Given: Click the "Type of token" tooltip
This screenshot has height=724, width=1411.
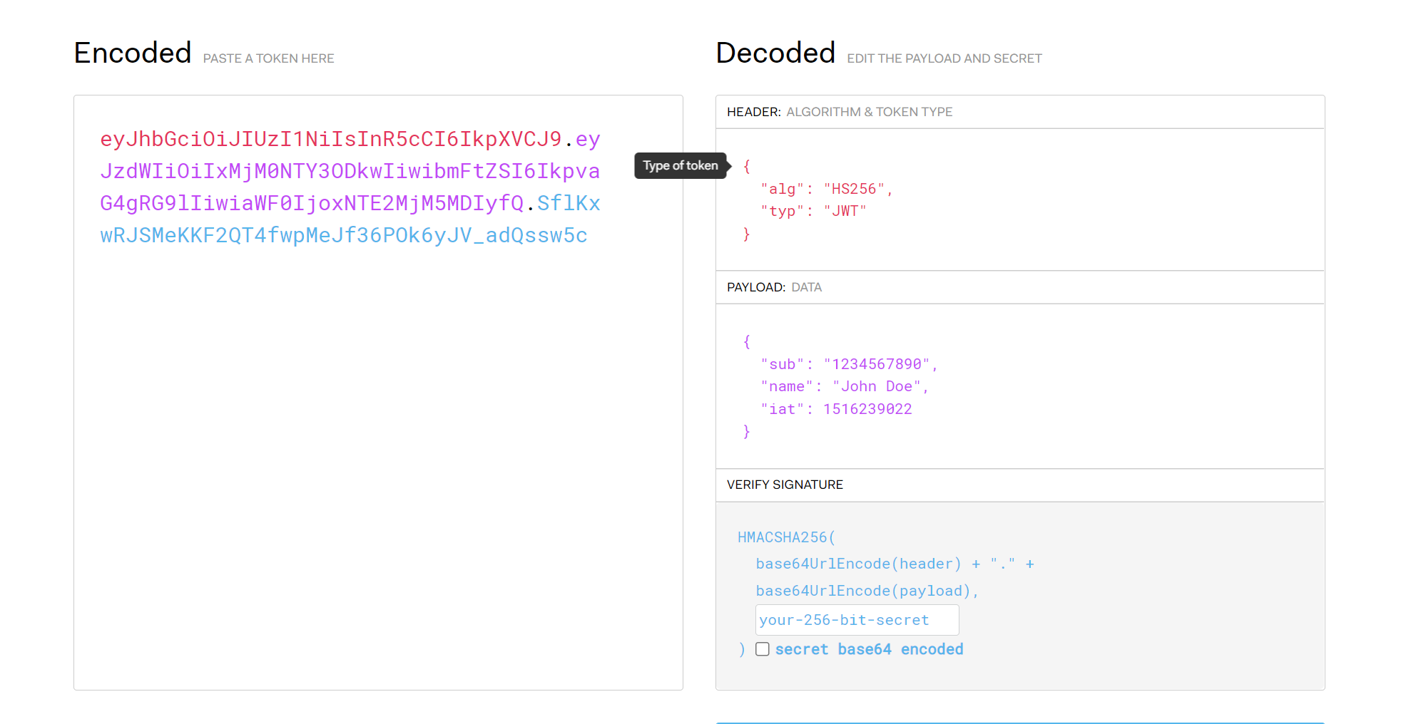Looking at the screenshot, I should 680,165.
